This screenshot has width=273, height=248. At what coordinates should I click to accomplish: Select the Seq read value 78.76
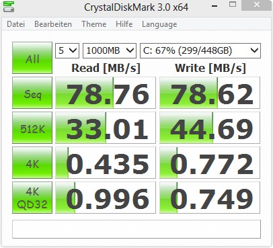click(106, 93)
